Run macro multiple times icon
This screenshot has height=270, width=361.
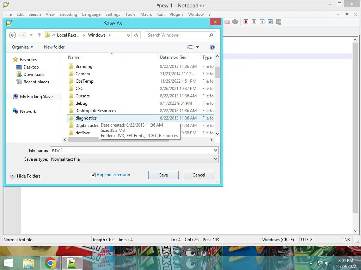tap(270, 22)
